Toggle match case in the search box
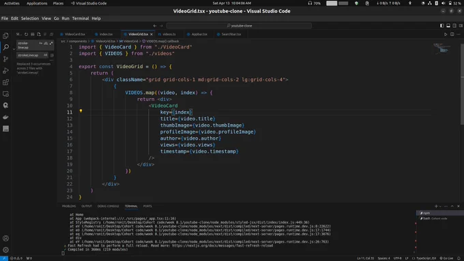This screenshot has width=464, height=261. (41, 43)
